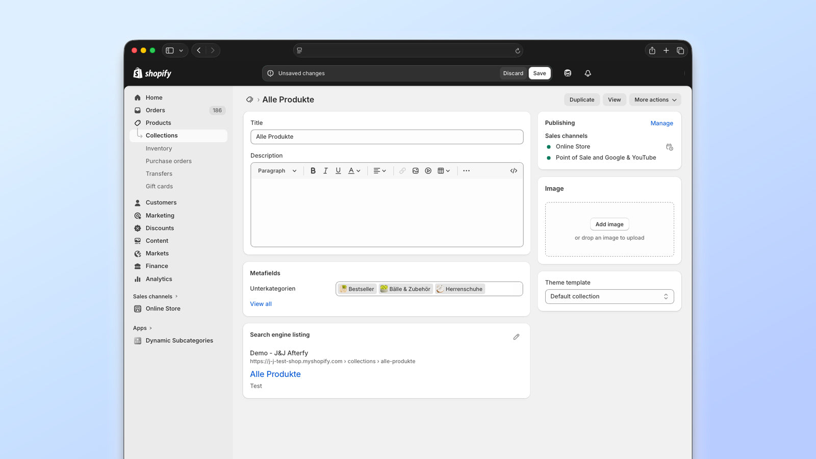Toggle bold formatting in the description editor
This screenshot has height=459, width=816.
(x=313, y=170)
